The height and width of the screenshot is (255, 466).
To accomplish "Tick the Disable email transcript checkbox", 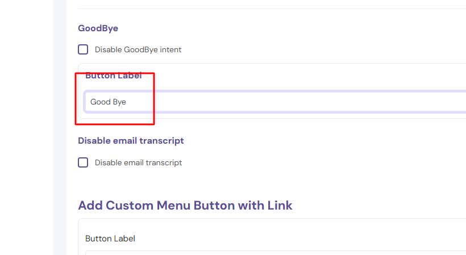I will [x=83, y=162].
